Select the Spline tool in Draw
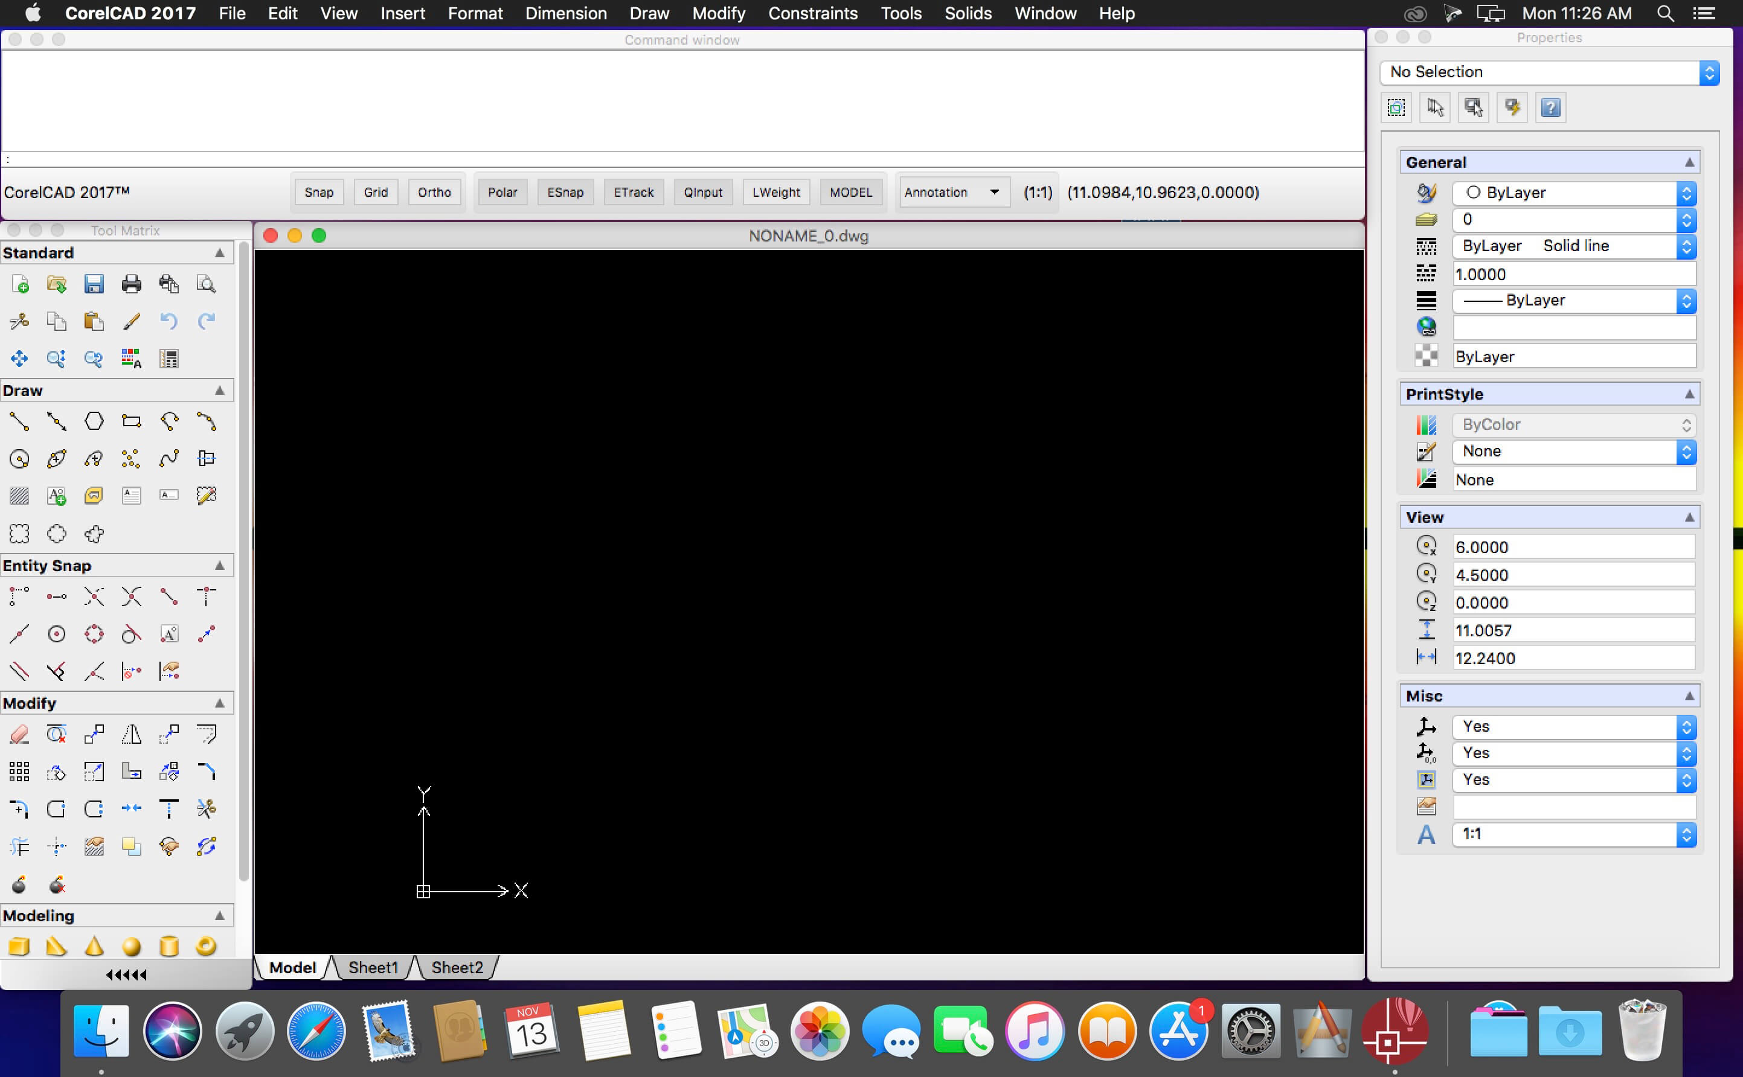 point(169,459)
